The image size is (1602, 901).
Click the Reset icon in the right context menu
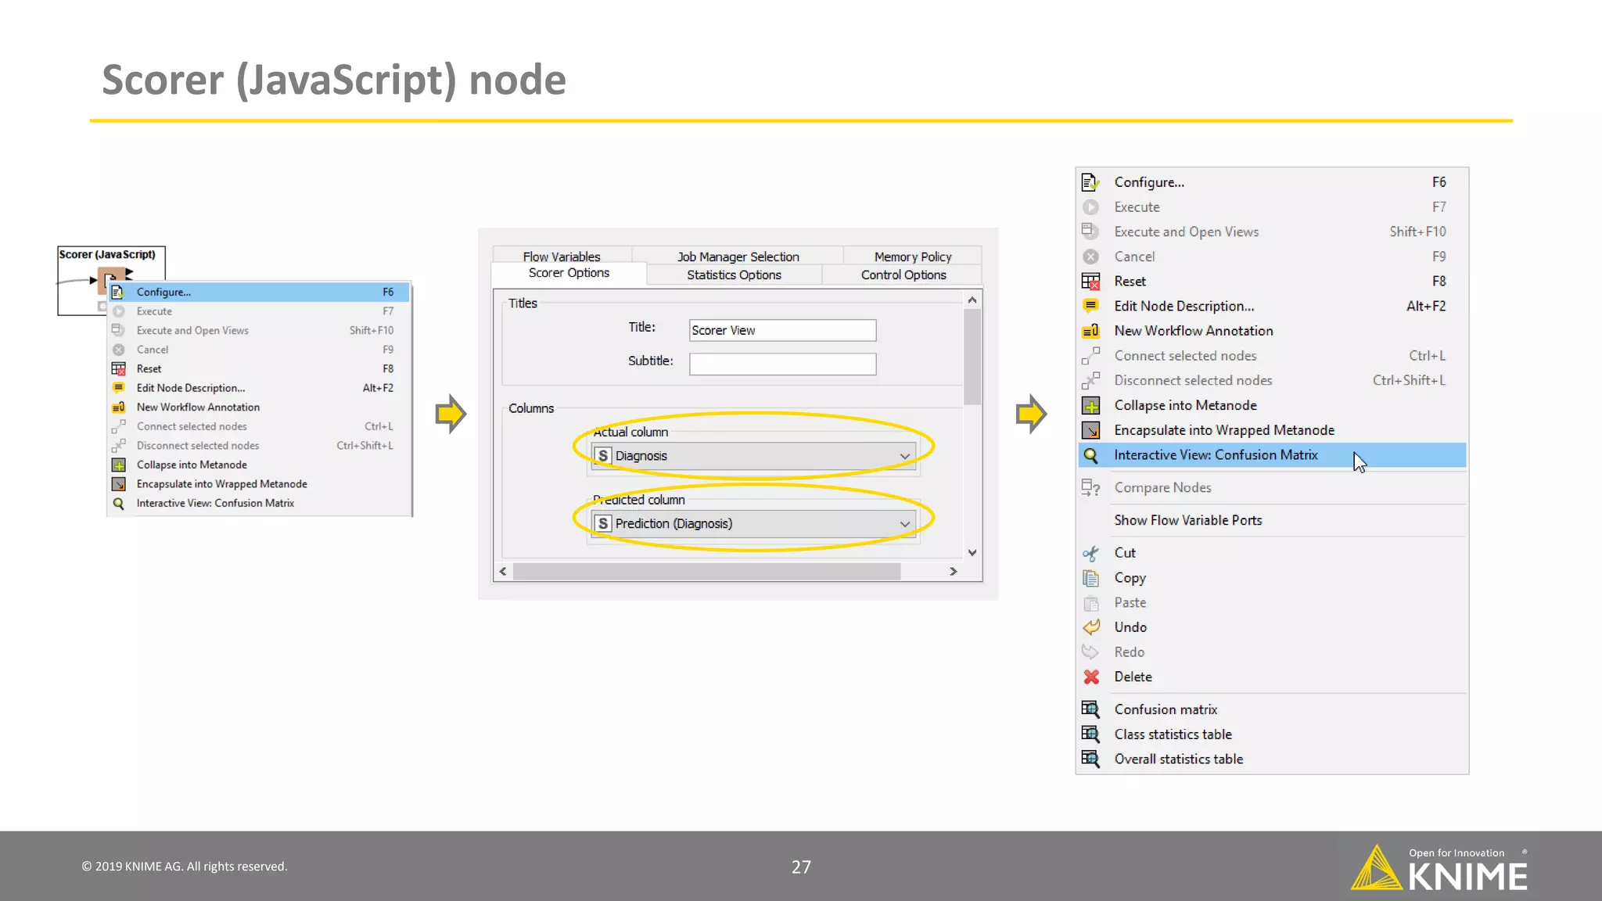tap(1090, 282)
